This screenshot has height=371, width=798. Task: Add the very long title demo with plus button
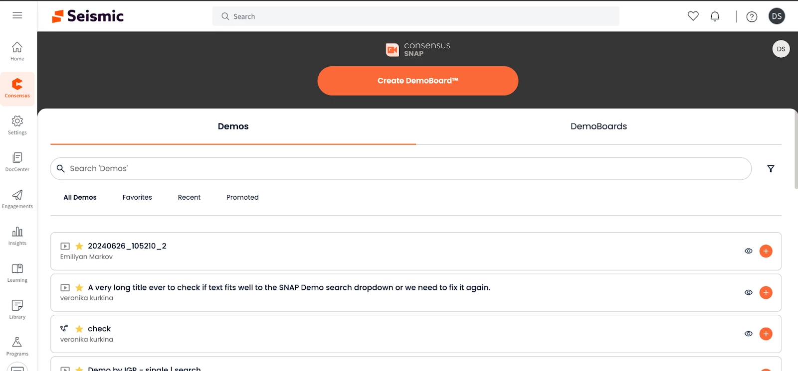(766, 292)
